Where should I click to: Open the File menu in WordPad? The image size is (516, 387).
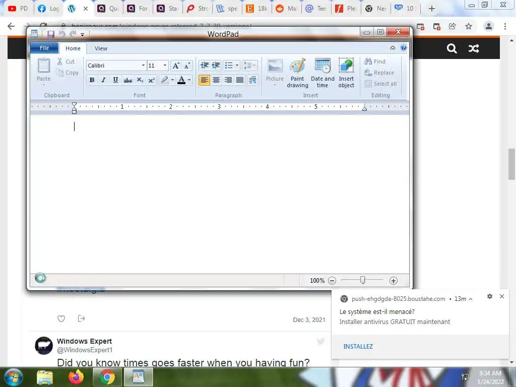coord(44,48)
